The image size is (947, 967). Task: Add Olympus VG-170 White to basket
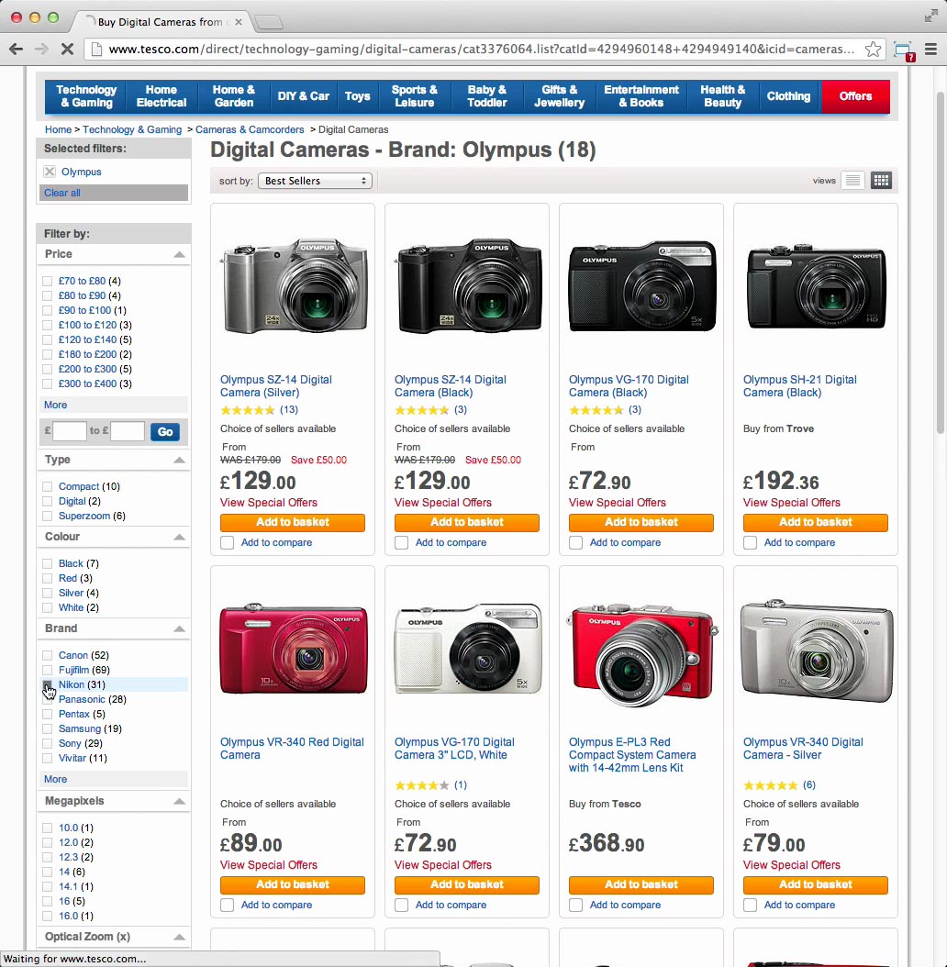[467, 885]
